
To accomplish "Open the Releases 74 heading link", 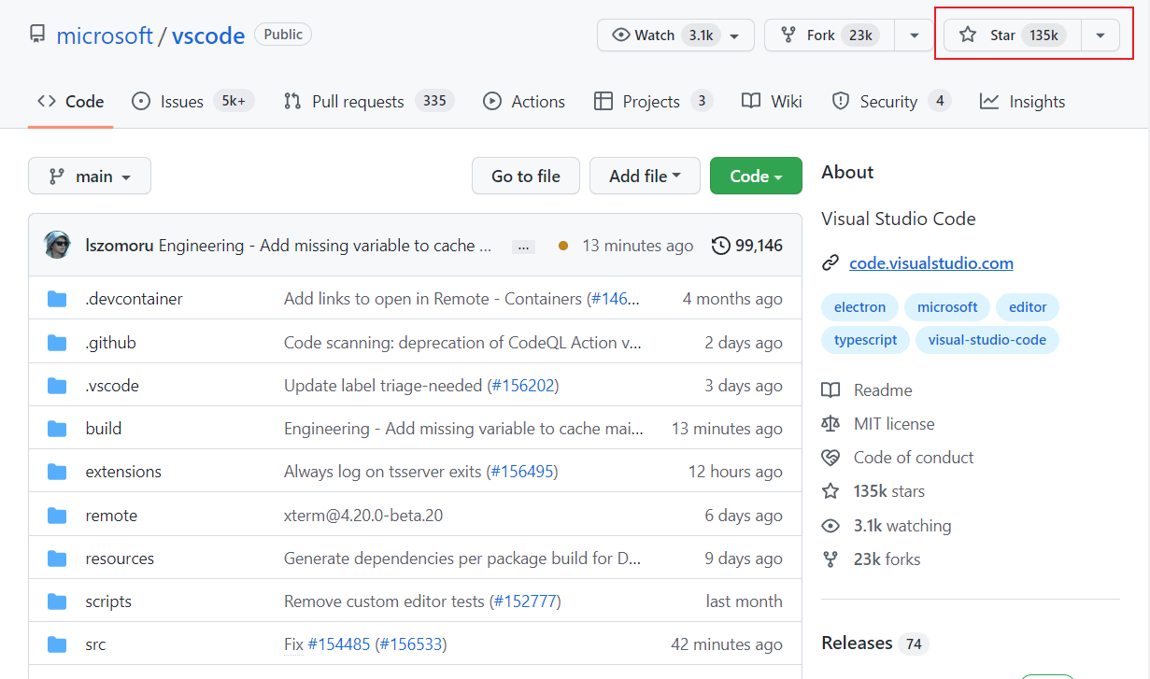I will [874, 644].
